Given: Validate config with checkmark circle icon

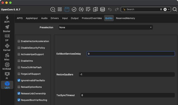Looking at the screenshot, I should [x=74, y=9].
